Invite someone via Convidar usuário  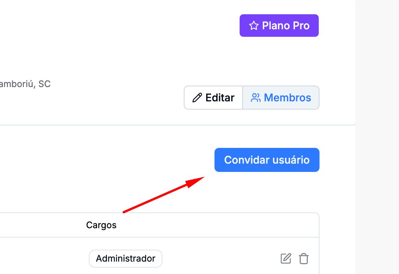point(267,160)
